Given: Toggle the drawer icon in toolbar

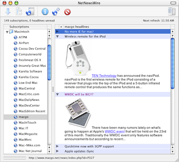Looking at the screenshot, I should click(172, 11).
